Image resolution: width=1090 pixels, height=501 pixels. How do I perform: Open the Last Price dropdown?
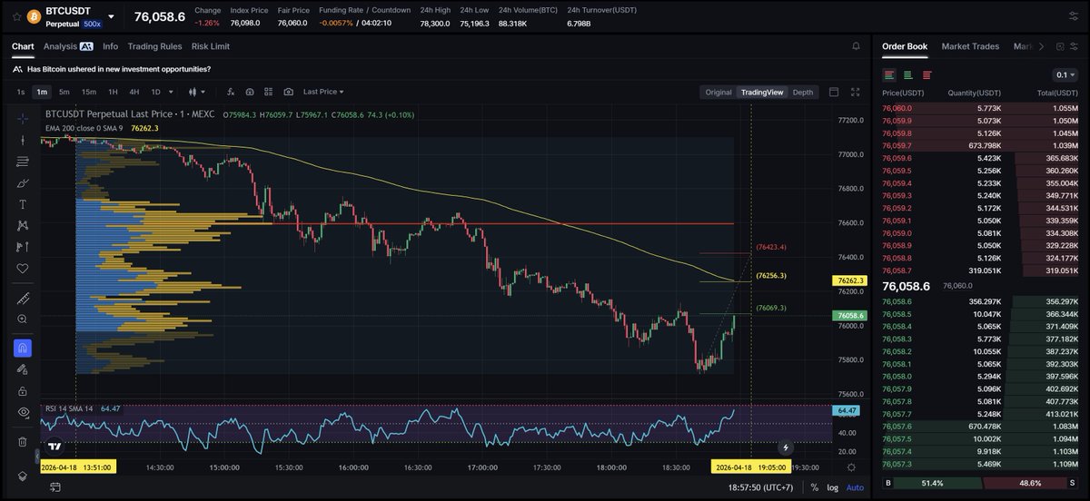coord(324,92)
